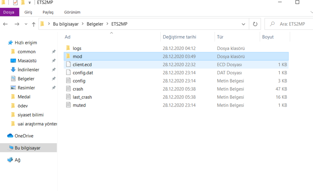Click the client.ecd file name

click(82, 65)
